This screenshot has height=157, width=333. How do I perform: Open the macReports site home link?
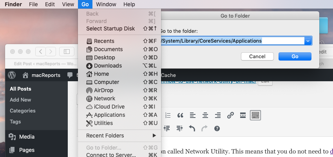click(42, 75)
